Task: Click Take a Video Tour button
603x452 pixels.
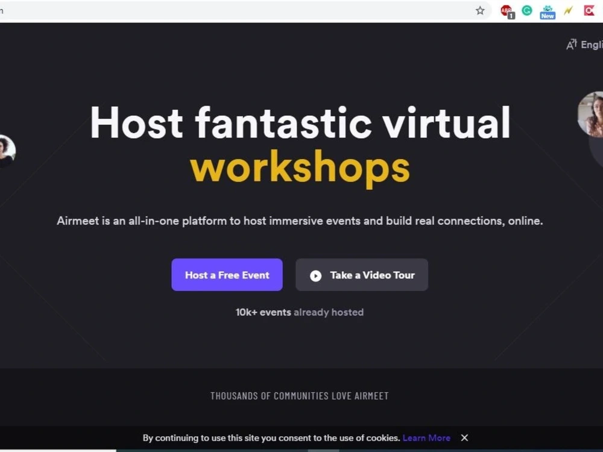Action: tap(361, 275)
